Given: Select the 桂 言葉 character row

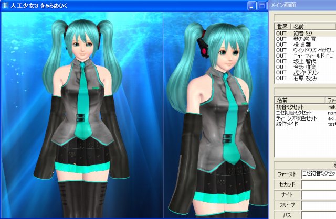Looking at the screenshot, I should click(306, 45).
